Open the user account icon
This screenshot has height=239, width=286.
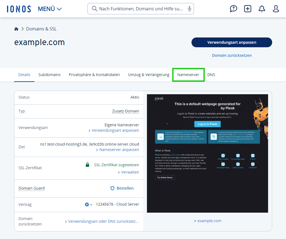point(276,9)
